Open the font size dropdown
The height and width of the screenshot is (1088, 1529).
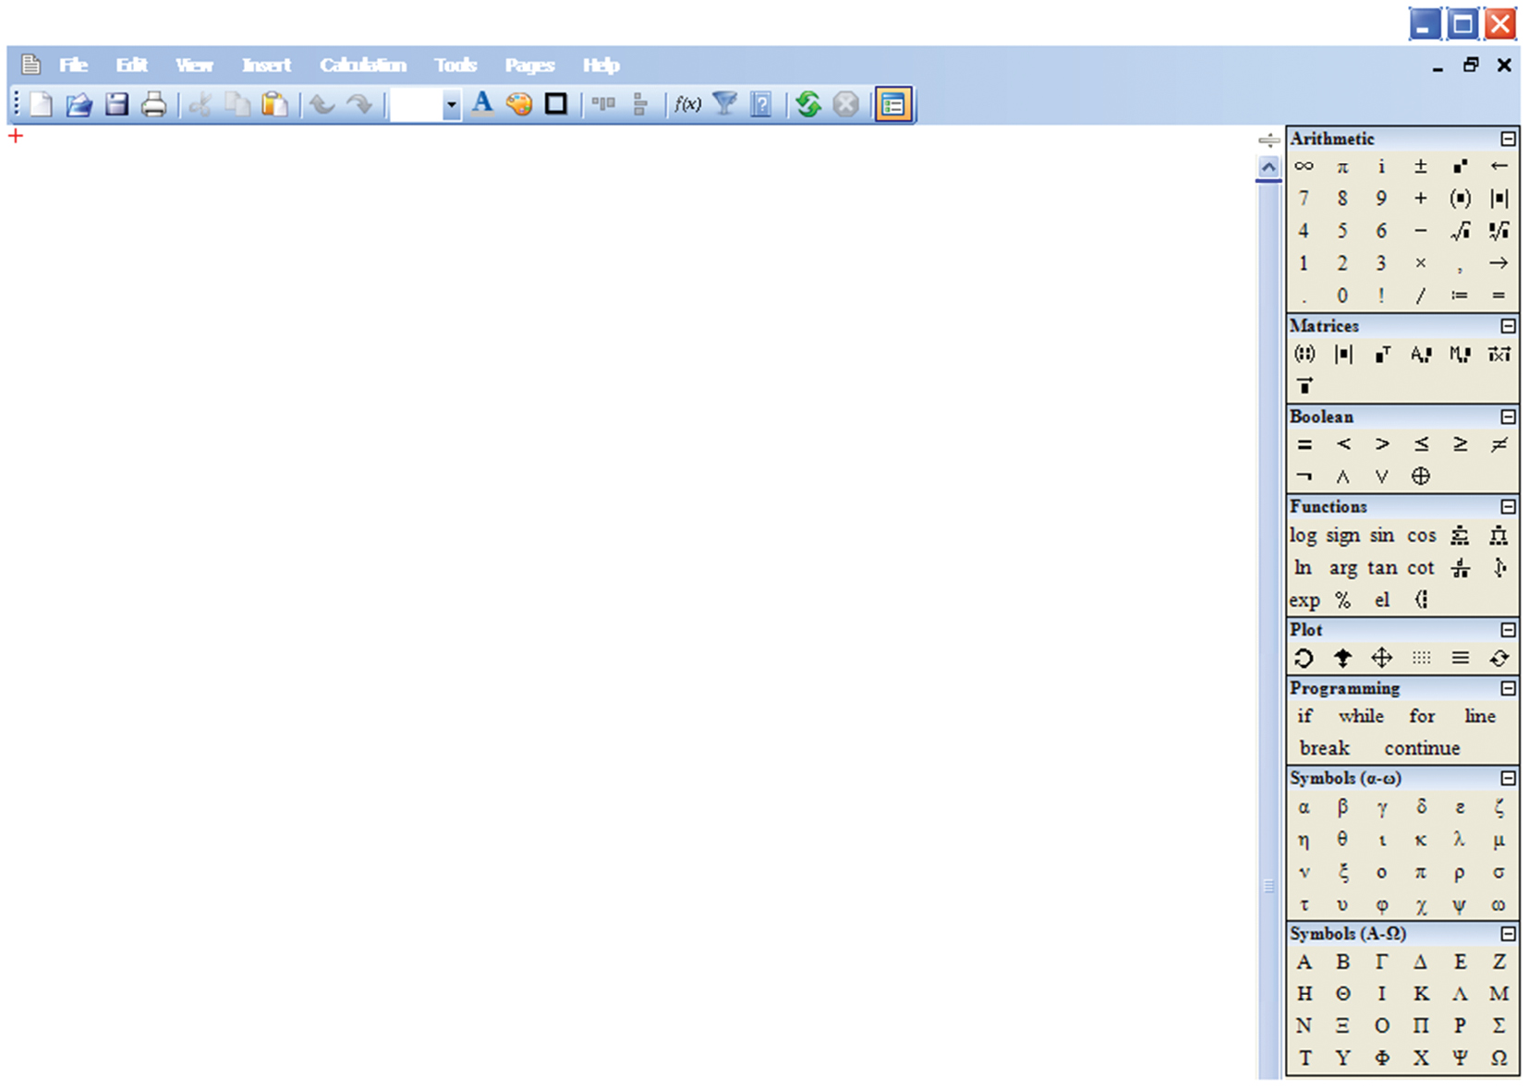451,104
